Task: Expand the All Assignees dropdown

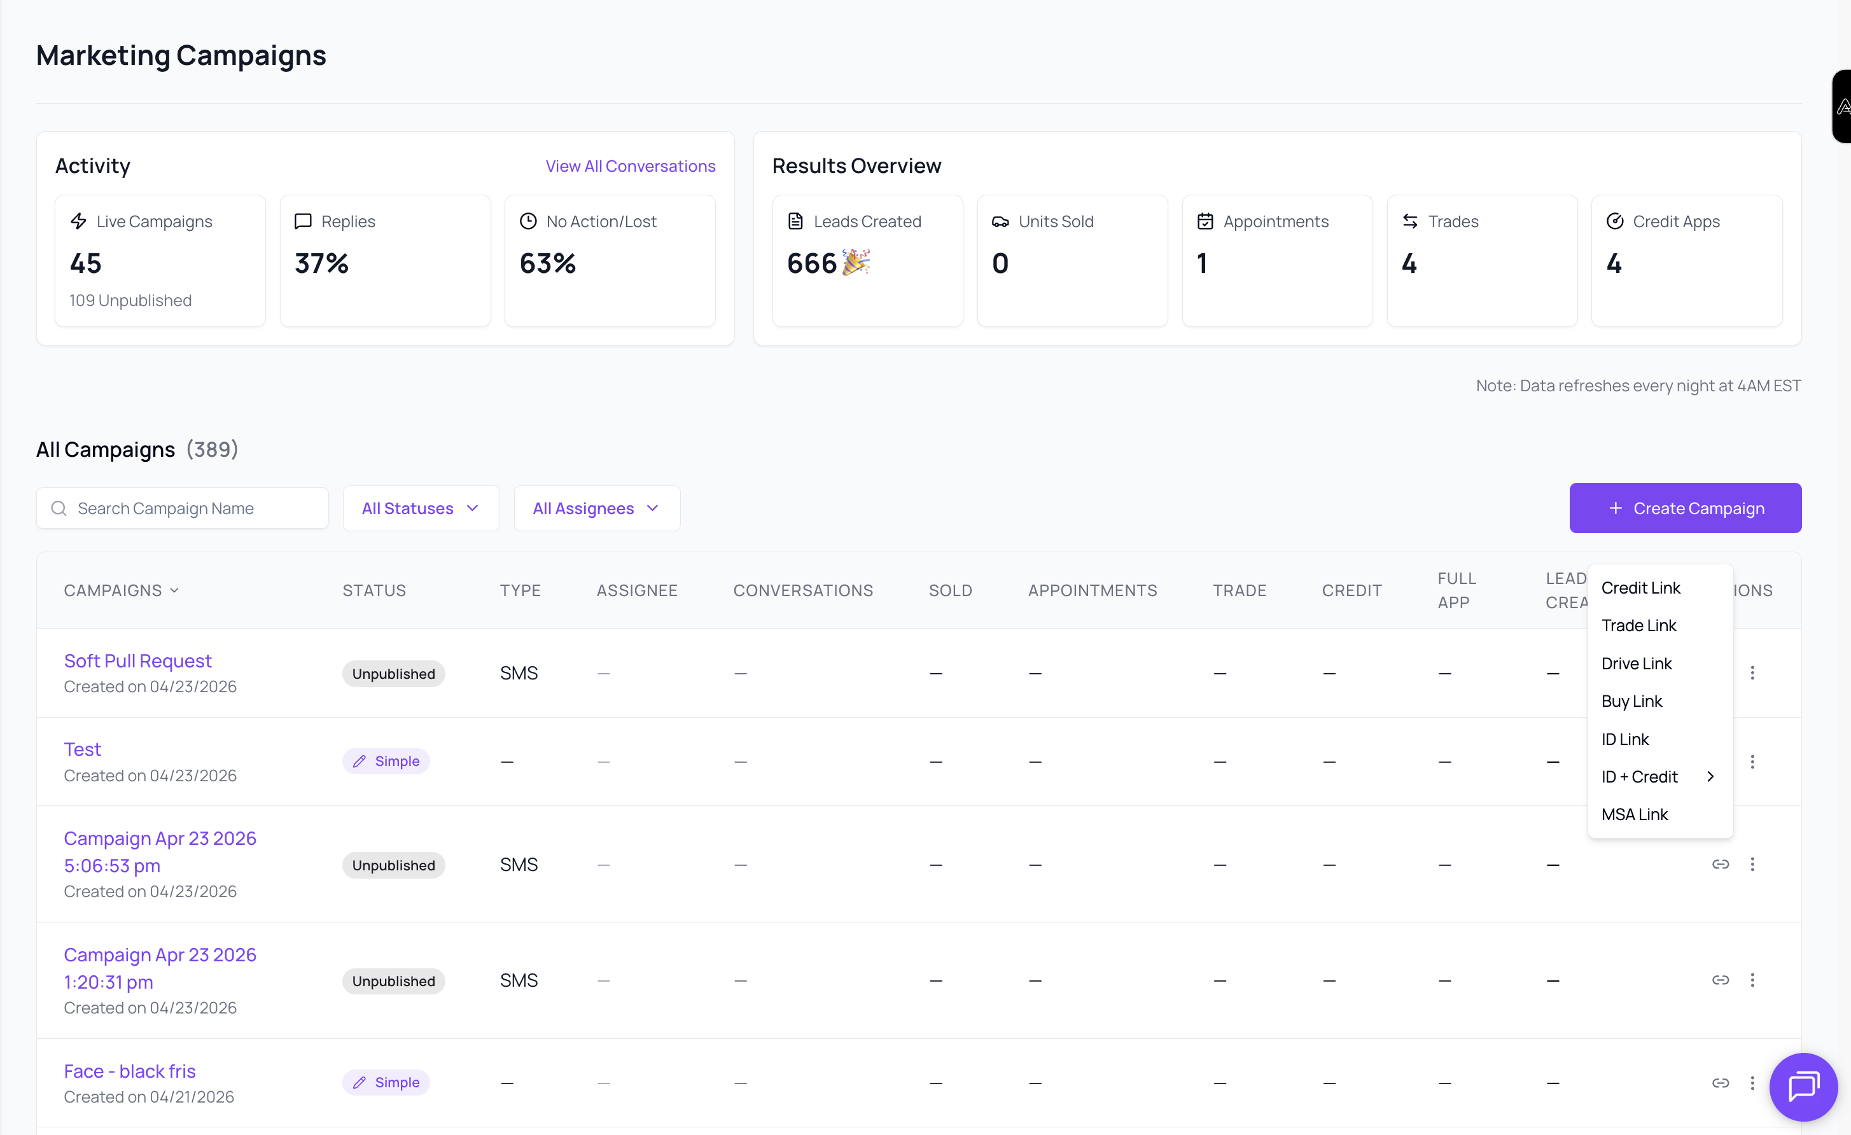Action: point(596,508)
